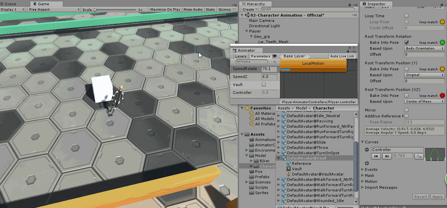Expand the Motion section
The width and height of the screenshot is (447, 208).
tap(363, 181)
